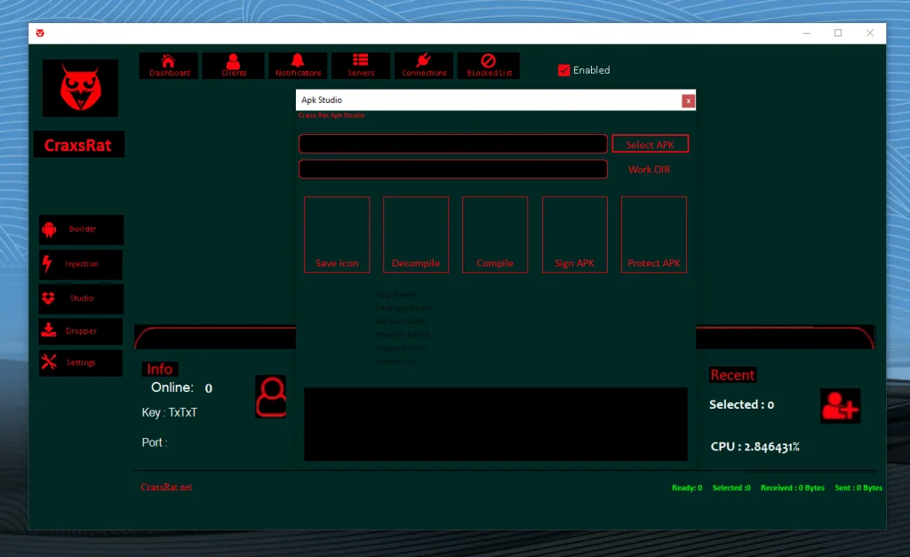The width and height of the screenshot is (910, 557).
Task: Open the Dropper sidebar item
Action: [x=81, y=331]
